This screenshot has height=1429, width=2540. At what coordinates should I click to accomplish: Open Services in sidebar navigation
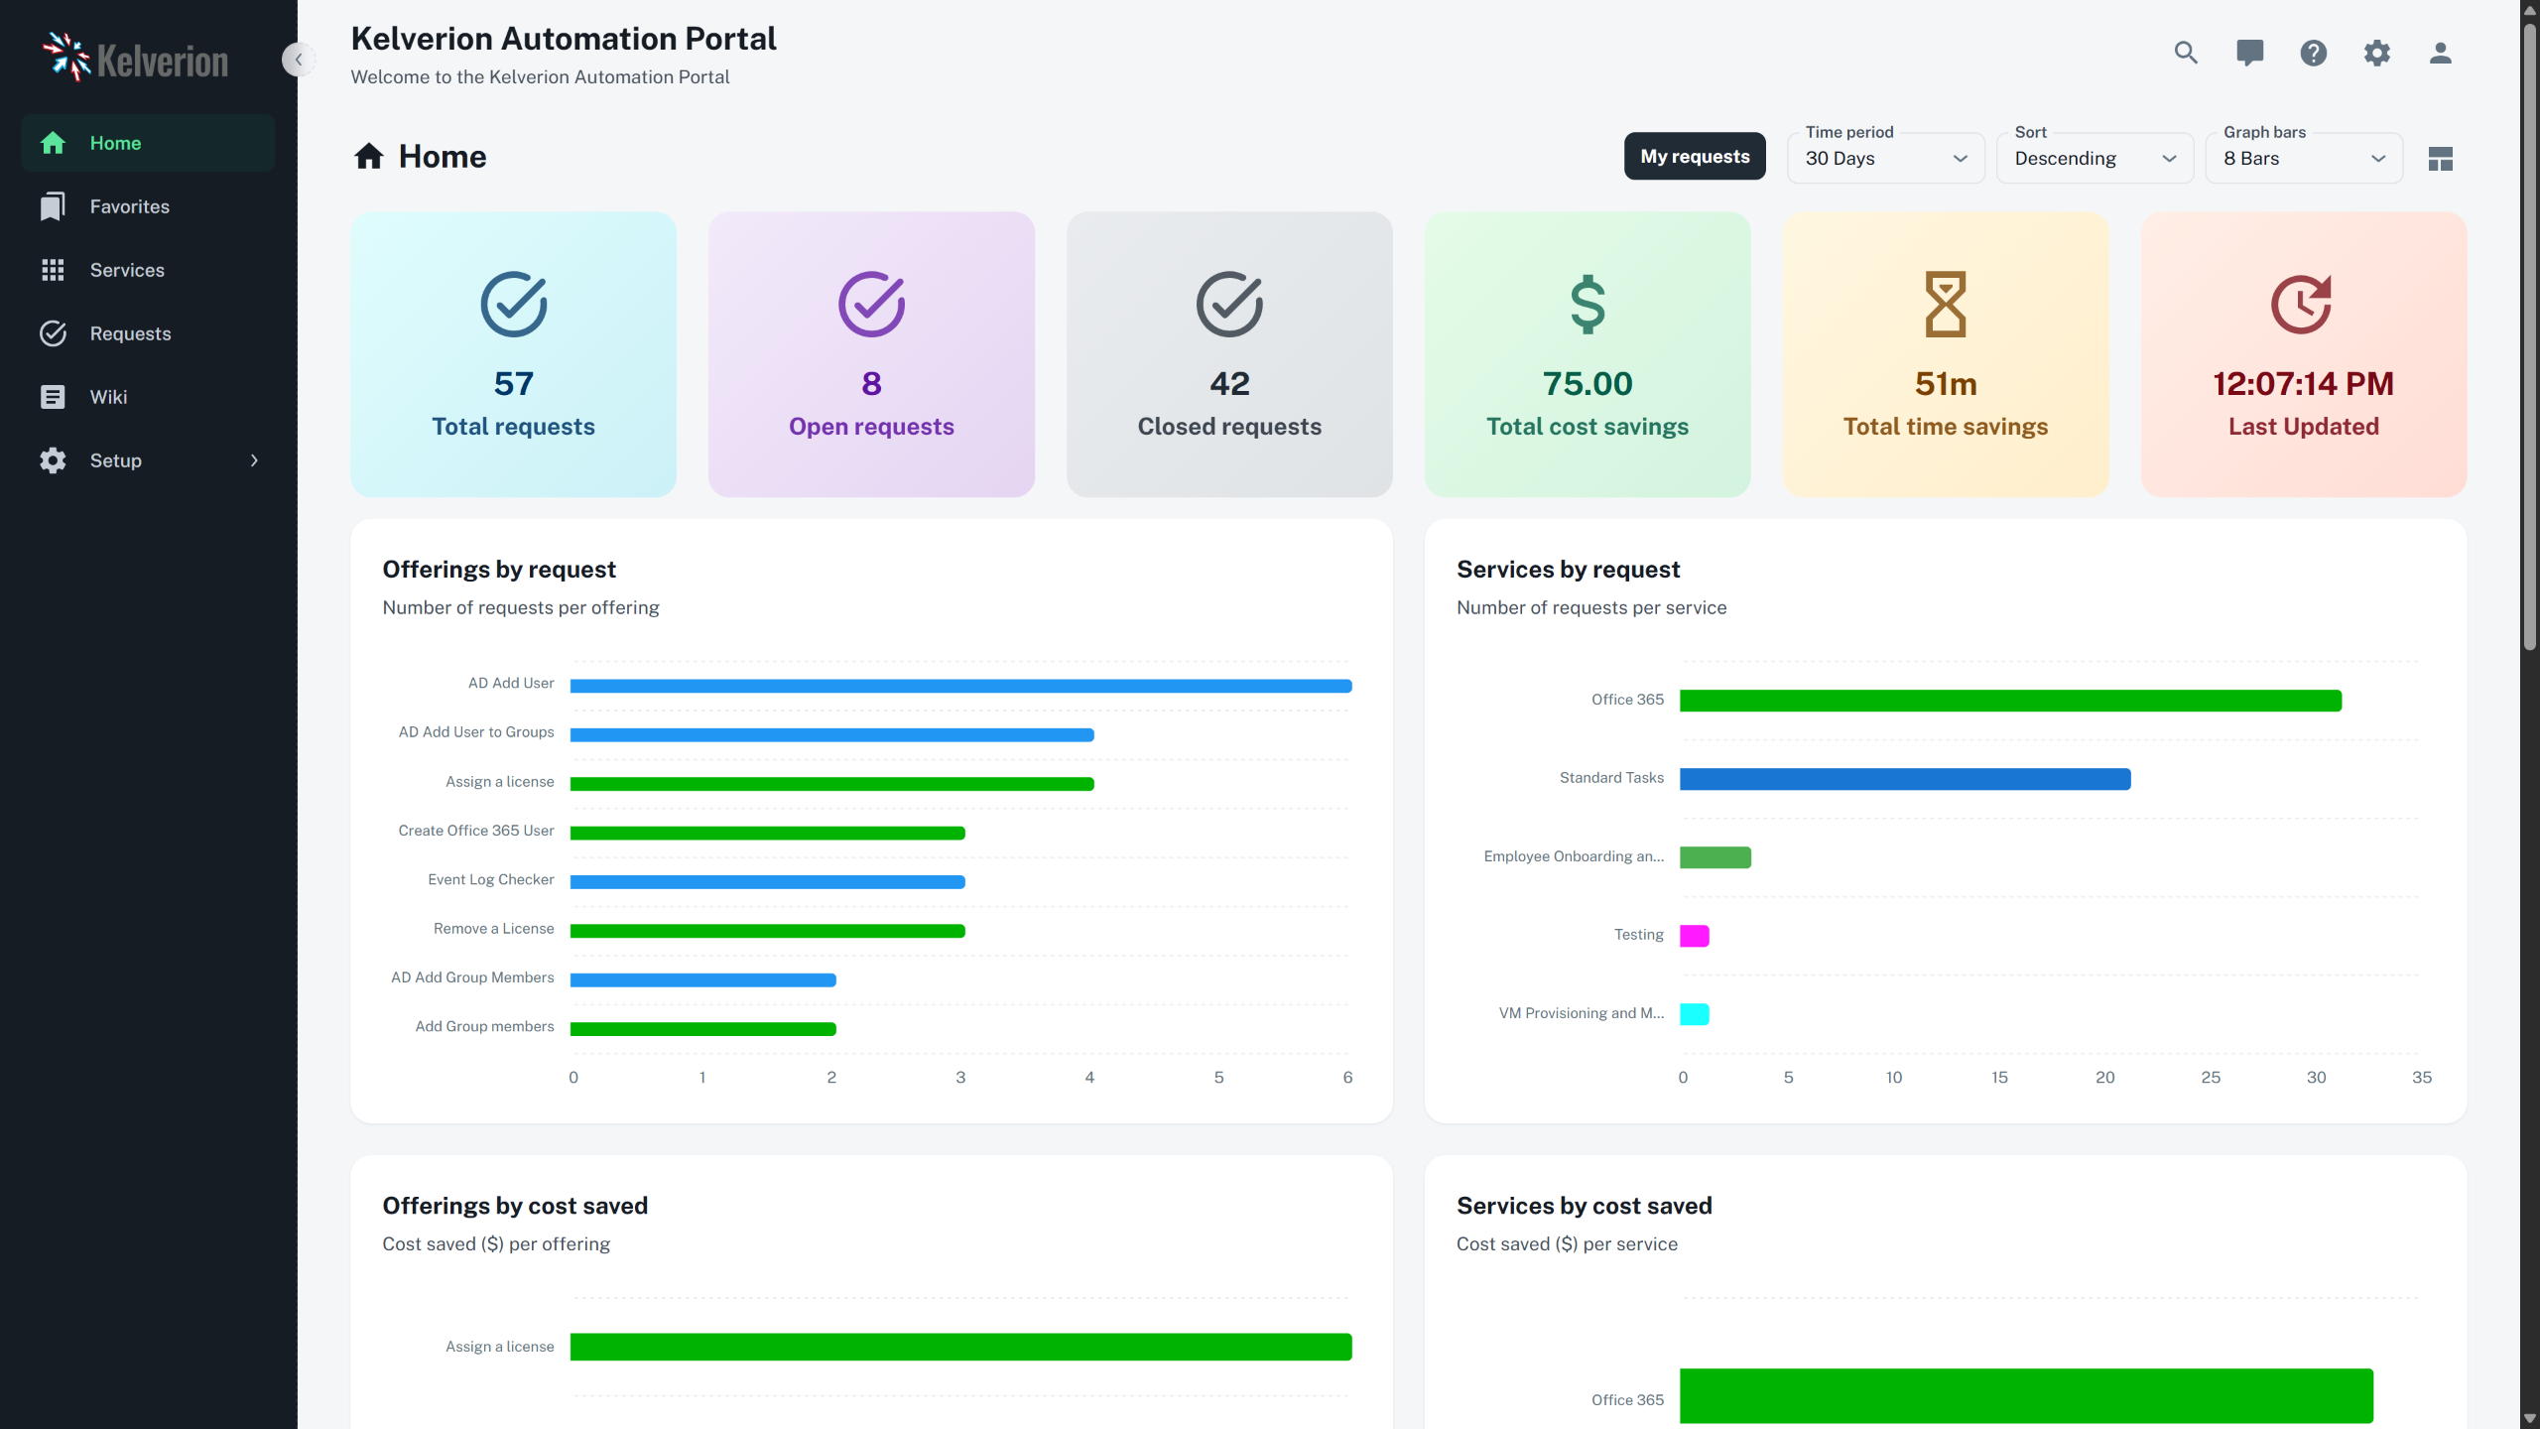127,270
